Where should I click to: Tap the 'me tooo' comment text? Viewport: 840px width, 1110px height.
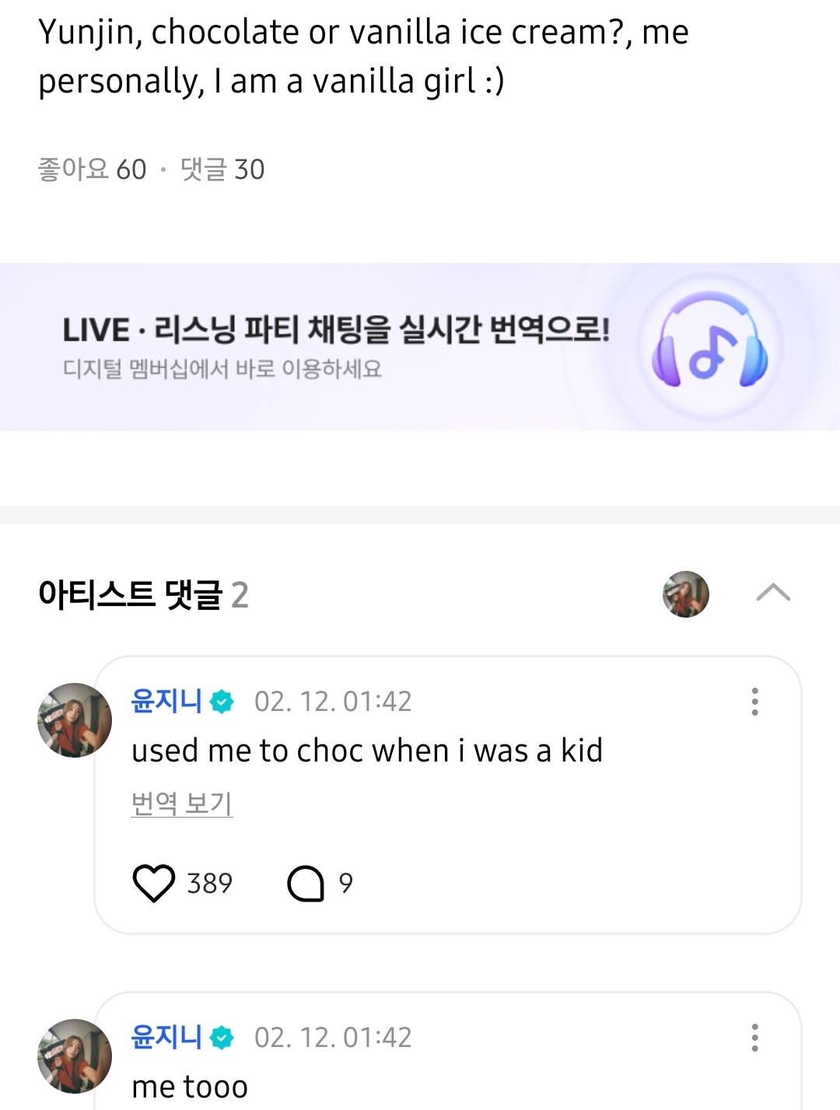click(x=190, y=1087)
